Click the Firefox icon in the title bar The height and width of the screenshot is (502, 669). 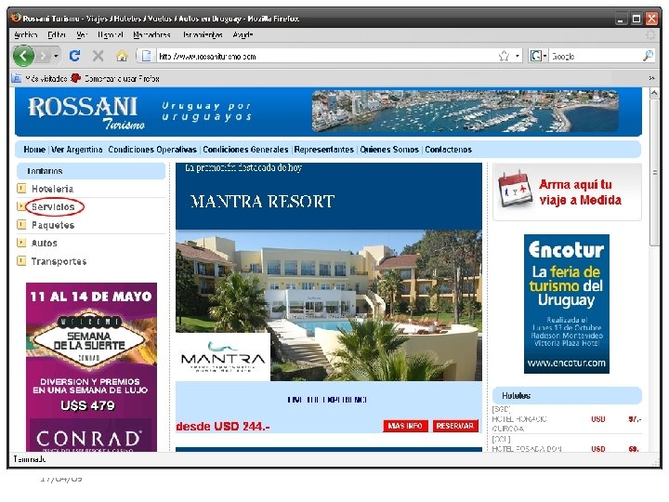16,18
